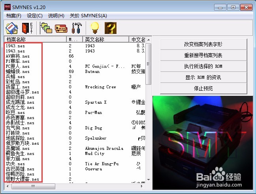The height and width of the screenshot is (194, 256).
Task: Select FC原人.nes in the file list
Action: tap(18, 67)
